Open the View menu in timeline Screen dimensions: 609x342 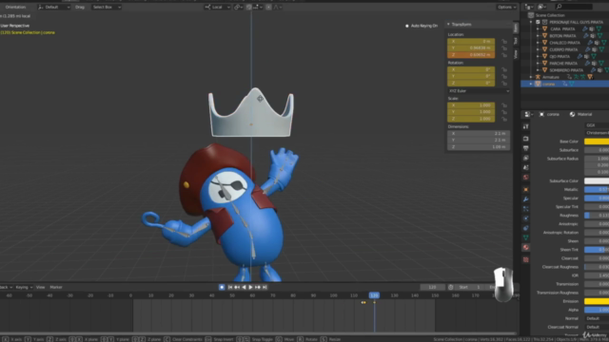click(40, 287)
